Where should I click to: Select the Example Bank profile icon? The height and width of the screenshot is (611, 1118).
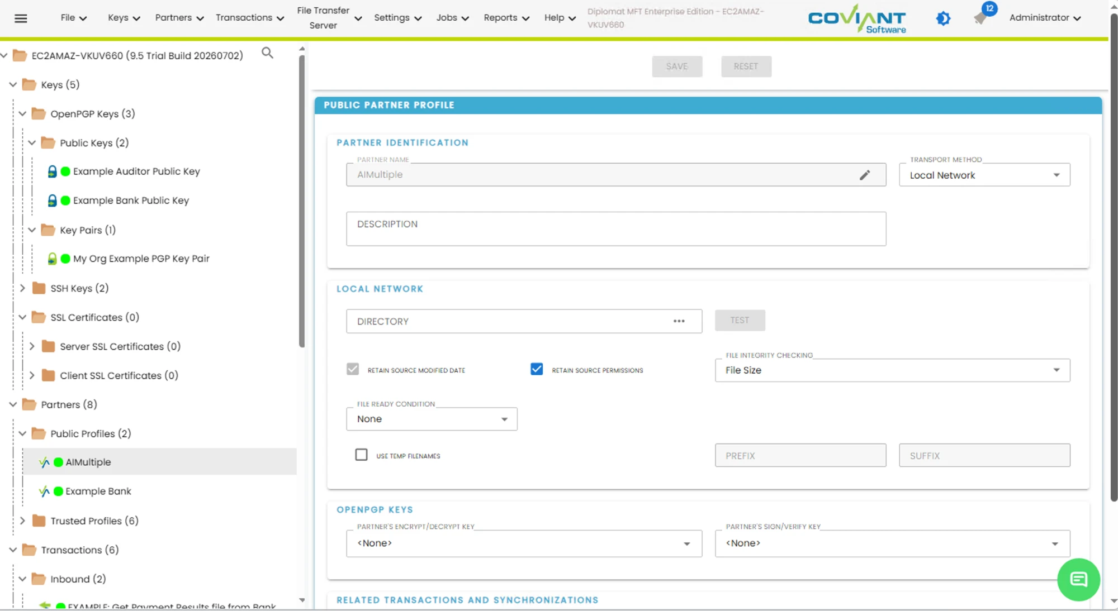coord(44,491)
